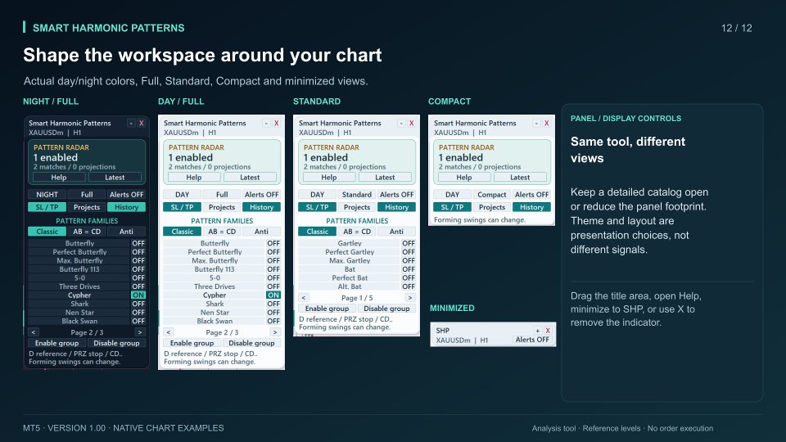Minimize the Night Full panel with dash icon

pos(131,123)
